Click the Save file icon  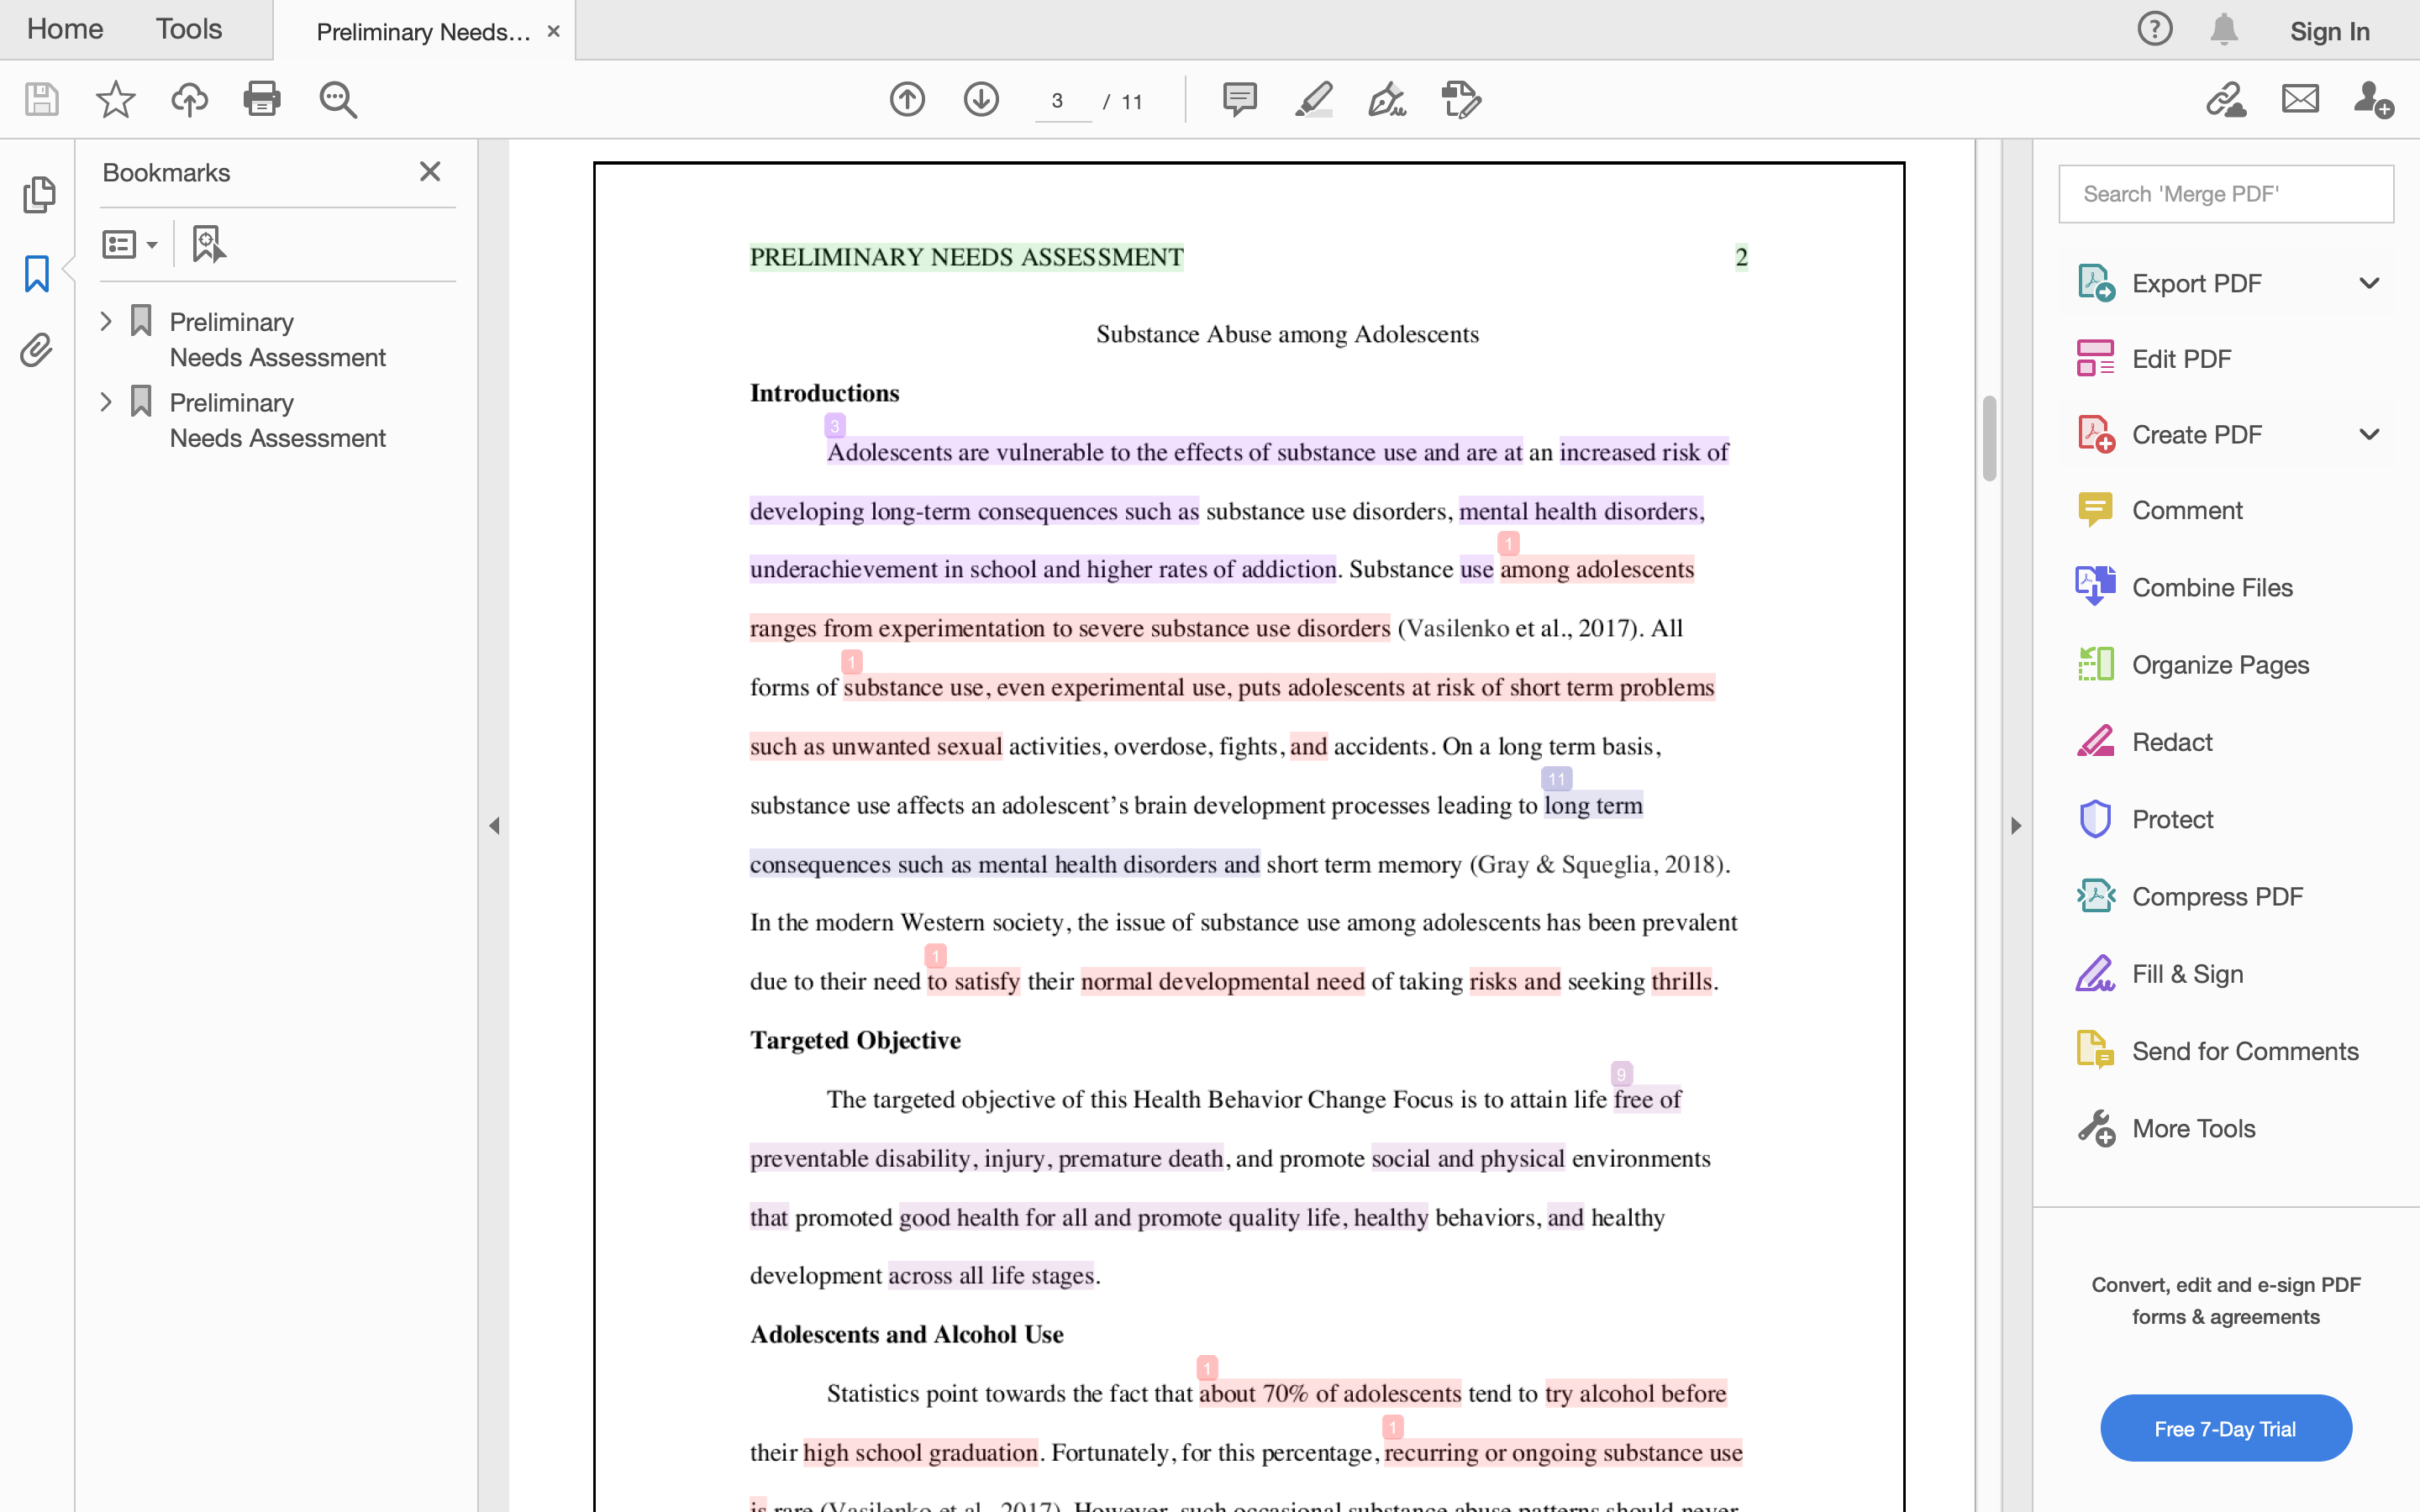click(41, 99)
